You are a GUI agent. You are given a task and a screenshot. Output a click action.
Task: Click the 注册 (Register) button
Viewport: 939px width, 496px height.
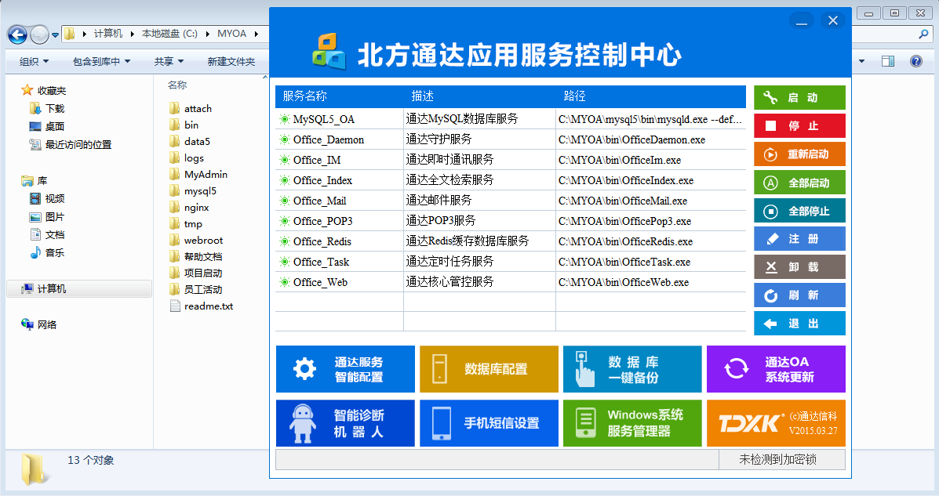click(799, 239)
